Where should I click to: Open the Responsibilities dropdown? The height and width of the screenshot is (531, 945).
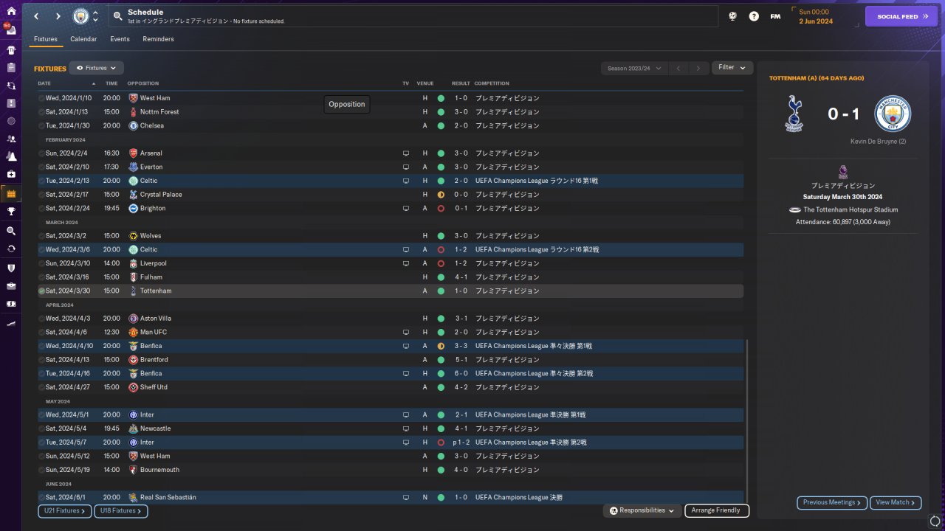point(642,510)
